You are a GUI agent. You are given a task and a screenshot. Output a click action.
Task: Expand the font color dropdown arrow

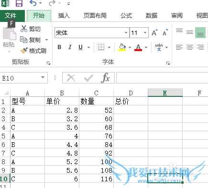146,47
